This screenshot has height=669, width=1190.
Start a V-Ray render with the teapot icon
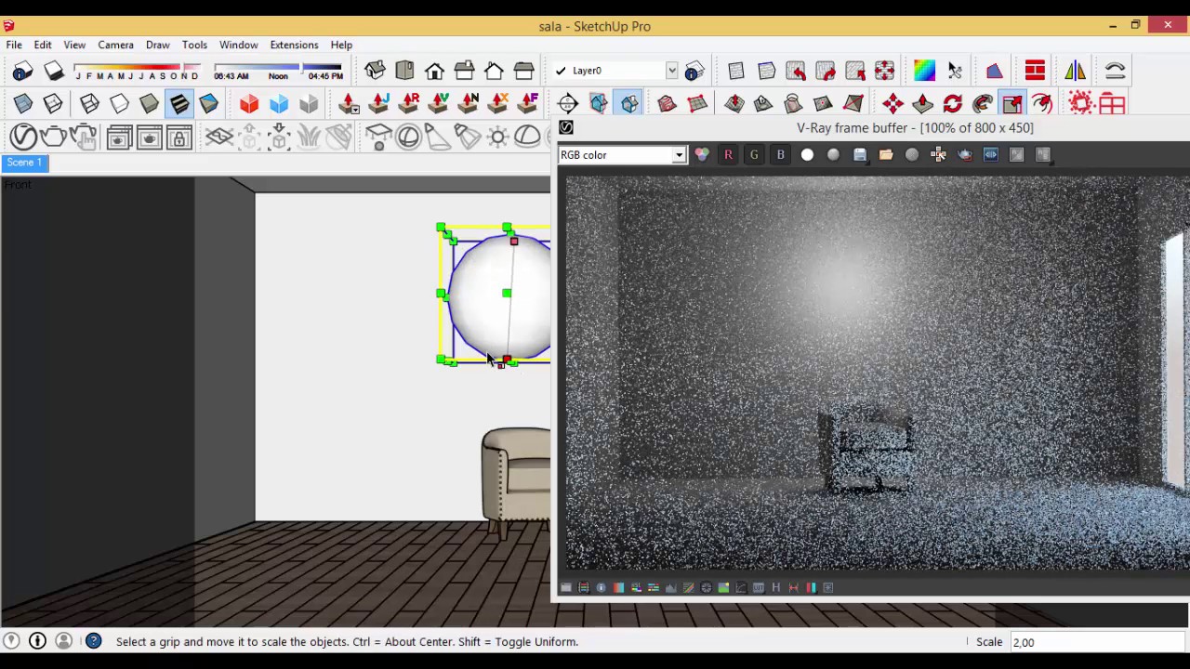click(52, 138)
